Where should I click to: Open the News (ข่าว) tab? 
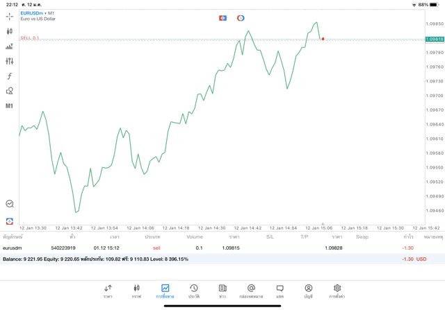pos(222,291)
